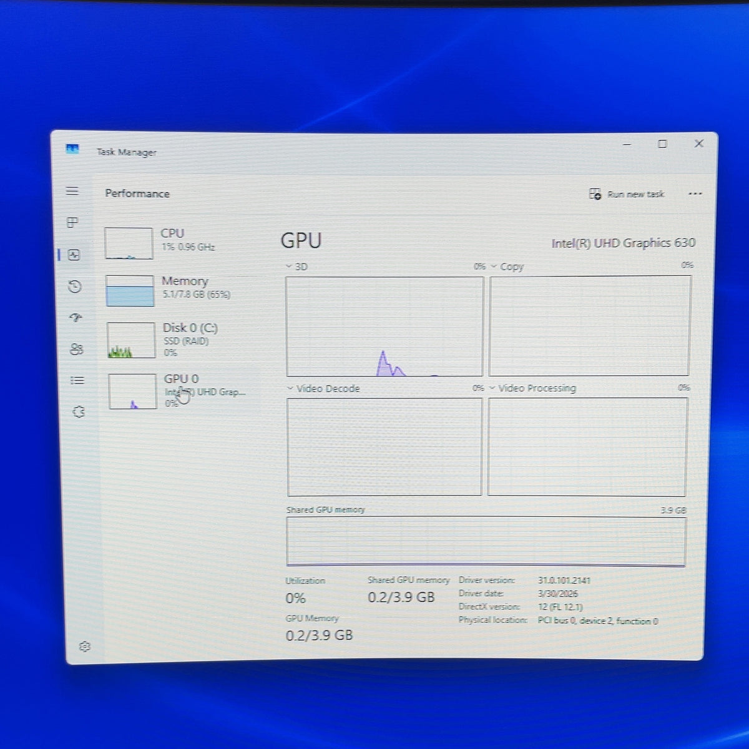
Task: Click the Utilization 0% value
Action: [295, 598]
